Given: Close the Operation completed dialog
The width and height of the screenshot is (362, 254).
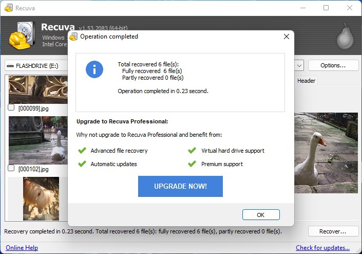Looking at the screenshot, I should click(x=287, y=37).
